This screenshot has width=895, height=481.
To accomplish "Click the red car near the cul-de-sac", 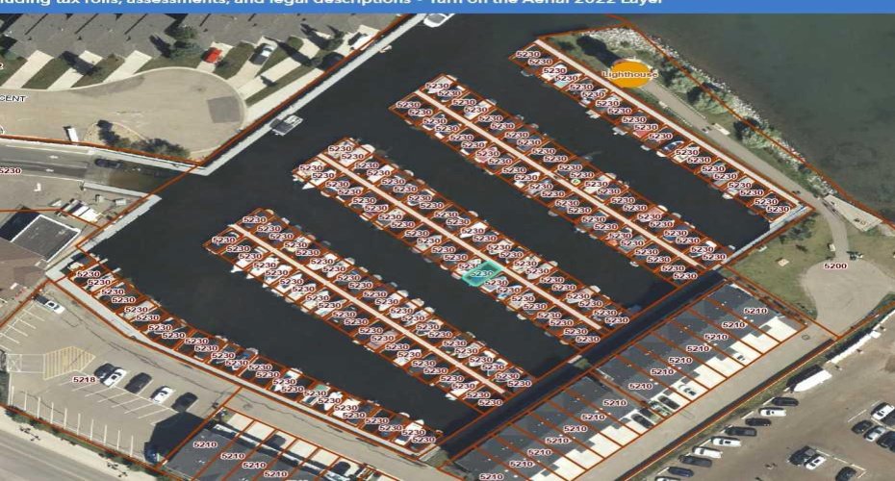I will [x=213, y=56].
